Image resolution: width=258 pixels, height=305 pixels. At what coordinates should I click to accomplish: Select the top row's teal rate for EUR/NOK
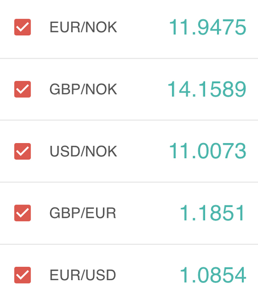point(207,27)
